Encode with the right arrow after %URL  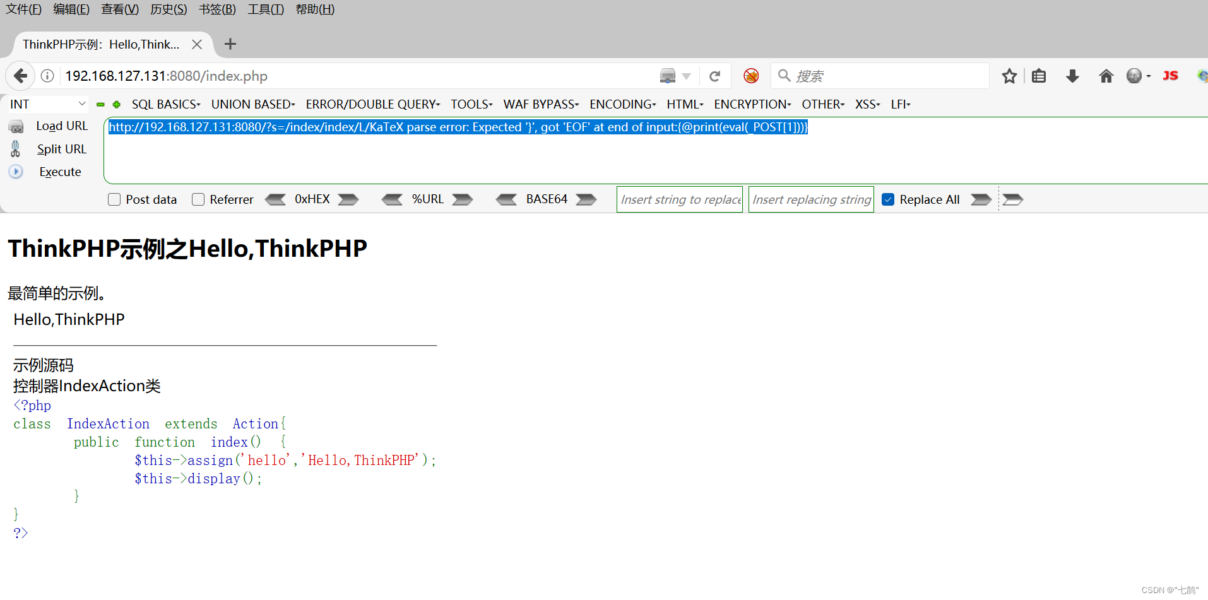(x=463, y=199)
